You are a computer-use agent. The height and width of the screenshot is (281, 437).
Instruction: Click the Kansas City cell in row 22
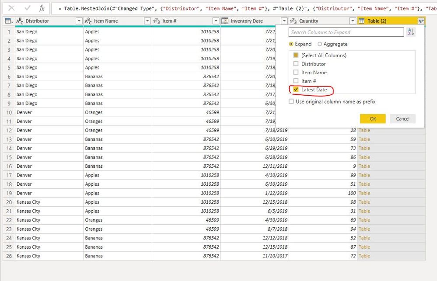(x=49, y=220)
